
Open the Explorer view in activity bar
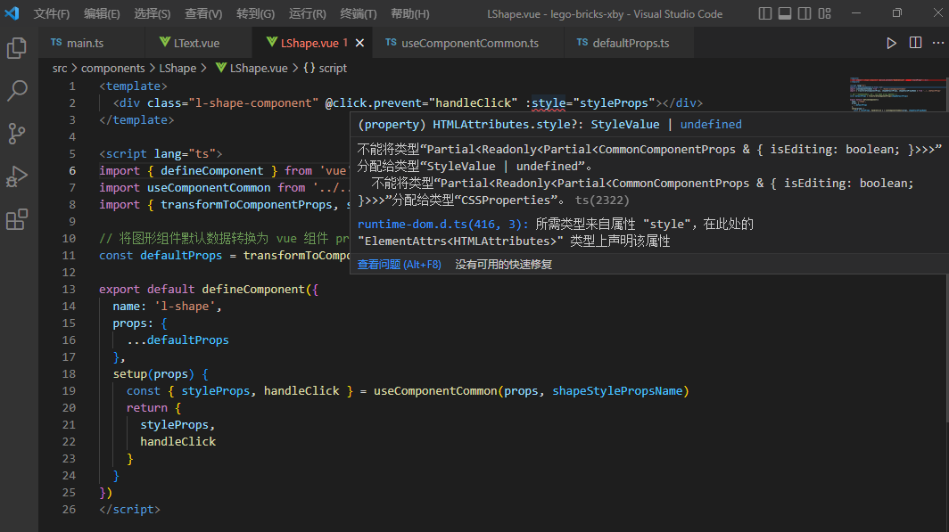(17, 48)
